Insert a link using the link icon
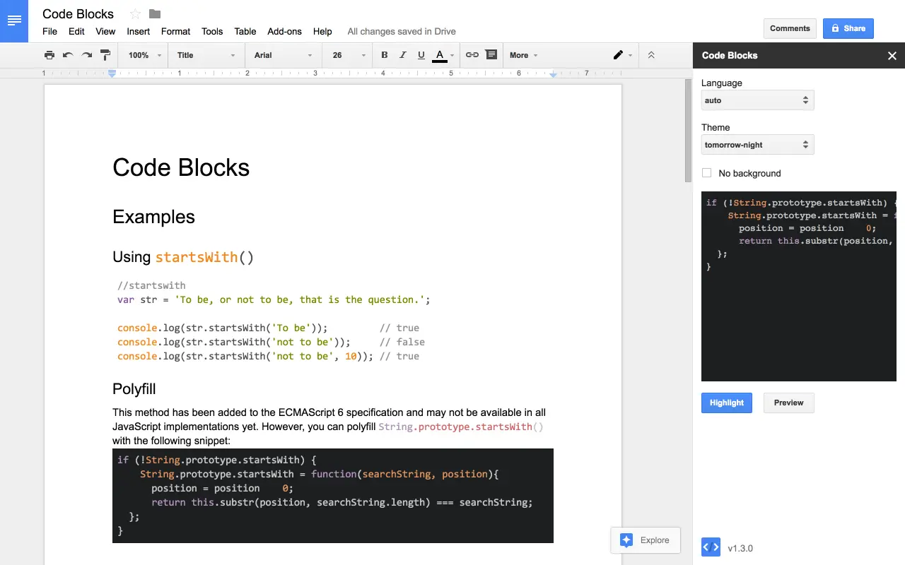Screen dimensions: 905x565 pos(472,55)
